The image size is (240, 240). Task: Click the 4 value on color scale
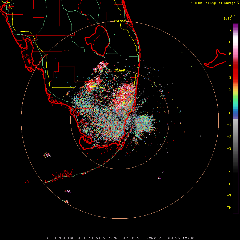click(x=230, y=66)
